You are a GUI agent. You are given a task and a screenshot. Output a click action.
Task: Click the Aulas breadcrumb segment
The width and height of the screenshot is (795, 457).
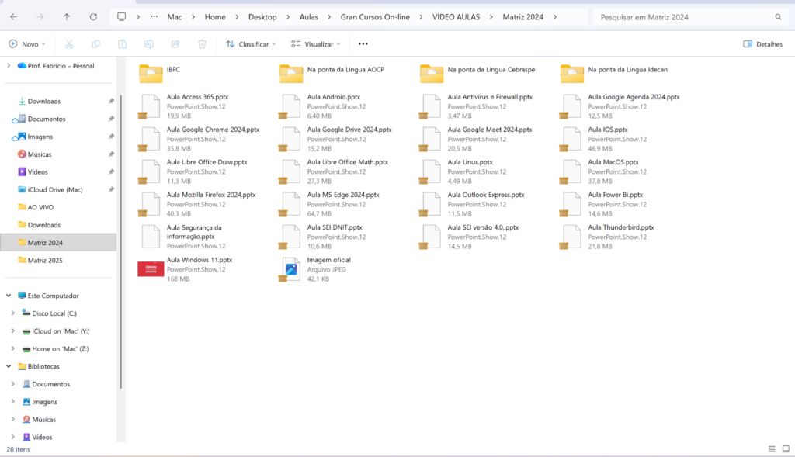308,17
